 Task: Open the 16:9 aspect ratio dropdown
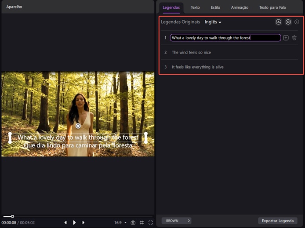coord(120,223)
